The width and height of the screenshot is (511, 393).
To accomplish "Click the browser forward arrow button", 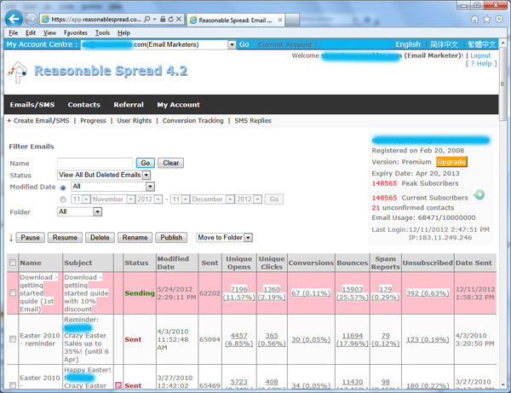I will tap(31, 19).
